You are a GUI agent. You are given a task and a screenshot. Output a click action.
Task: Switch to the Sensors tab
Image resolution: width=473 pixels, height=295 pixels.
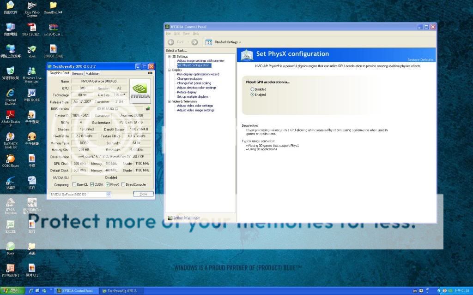[78, 73]
